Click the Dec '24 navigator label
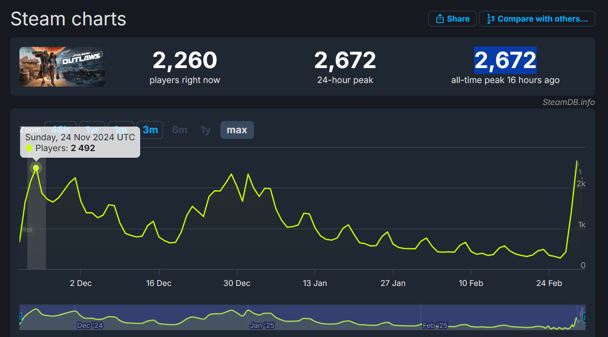 (90, 325)
